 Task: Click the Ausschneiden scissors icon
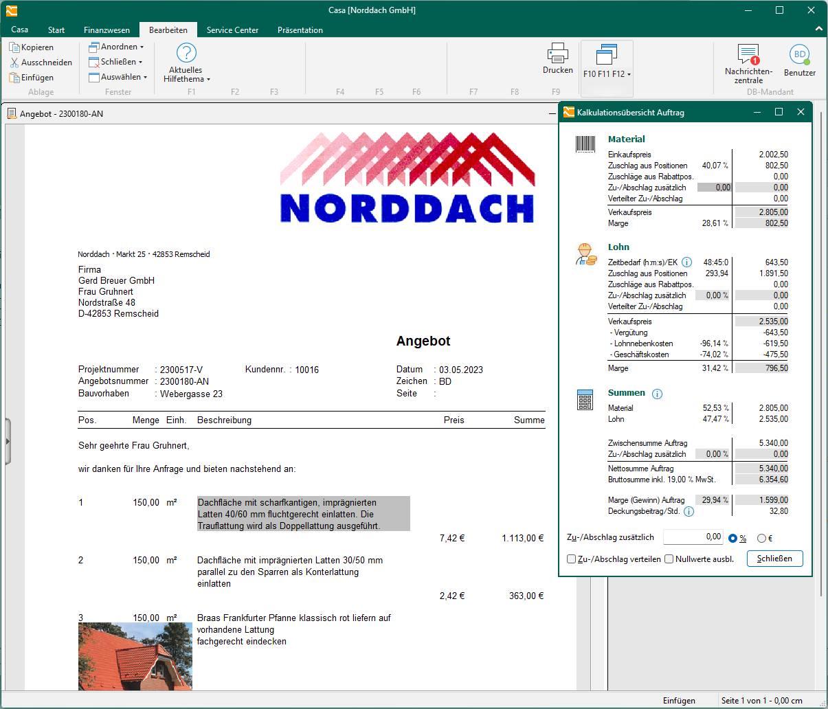[x=14, y=63]
